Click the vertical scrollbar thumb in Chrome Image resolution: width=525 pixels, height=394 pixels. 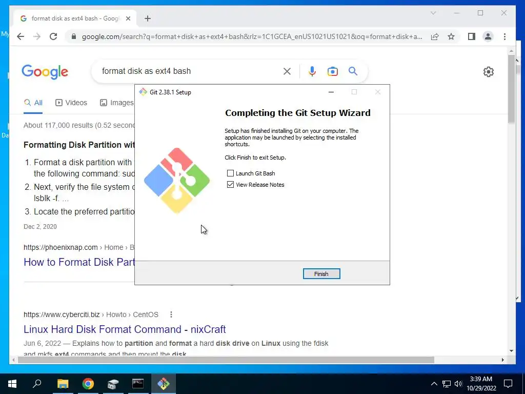point(511,89)
